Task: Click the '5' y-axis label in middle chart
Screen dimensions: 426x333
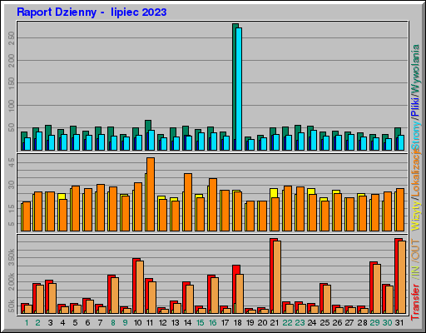Action: click(12, 224)
